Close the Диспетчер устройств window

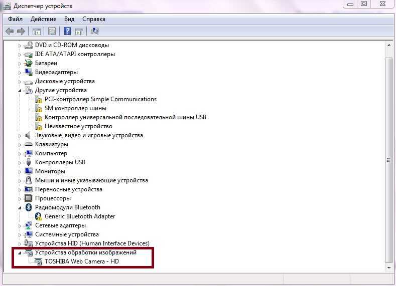(x=382, y=4)
